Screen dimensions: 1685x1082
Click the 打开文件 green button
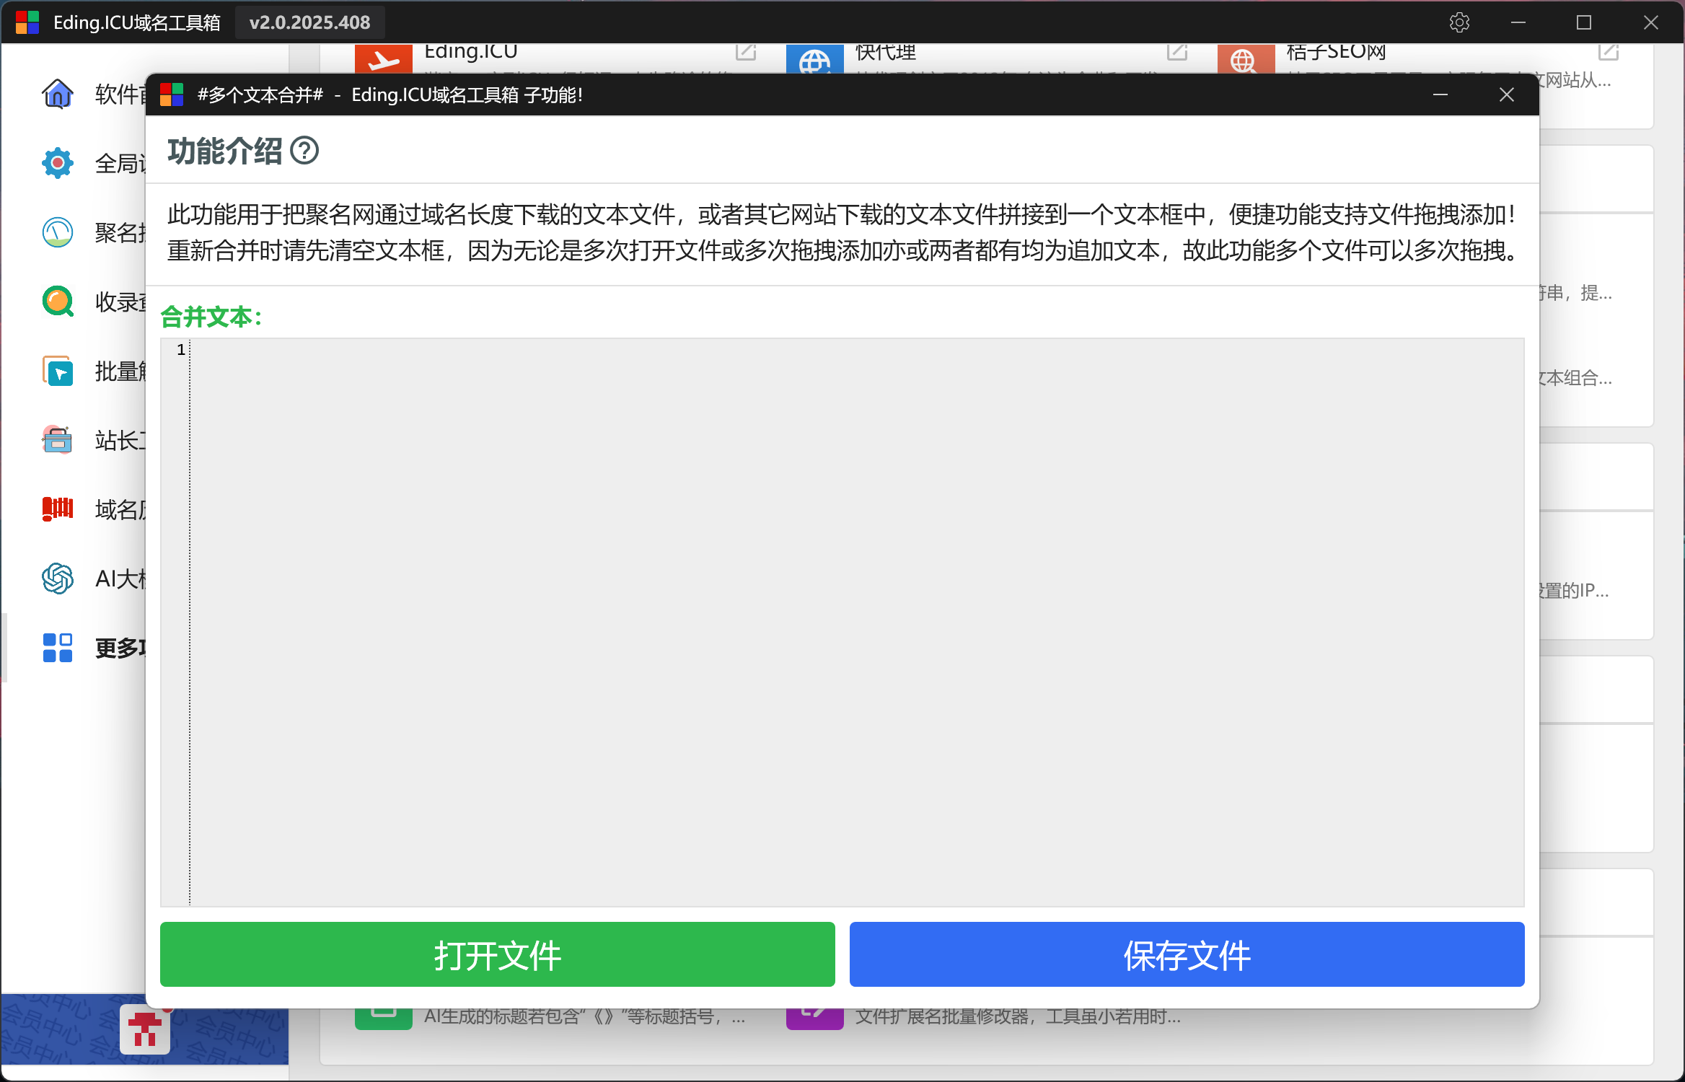click(x=497, y=954)
